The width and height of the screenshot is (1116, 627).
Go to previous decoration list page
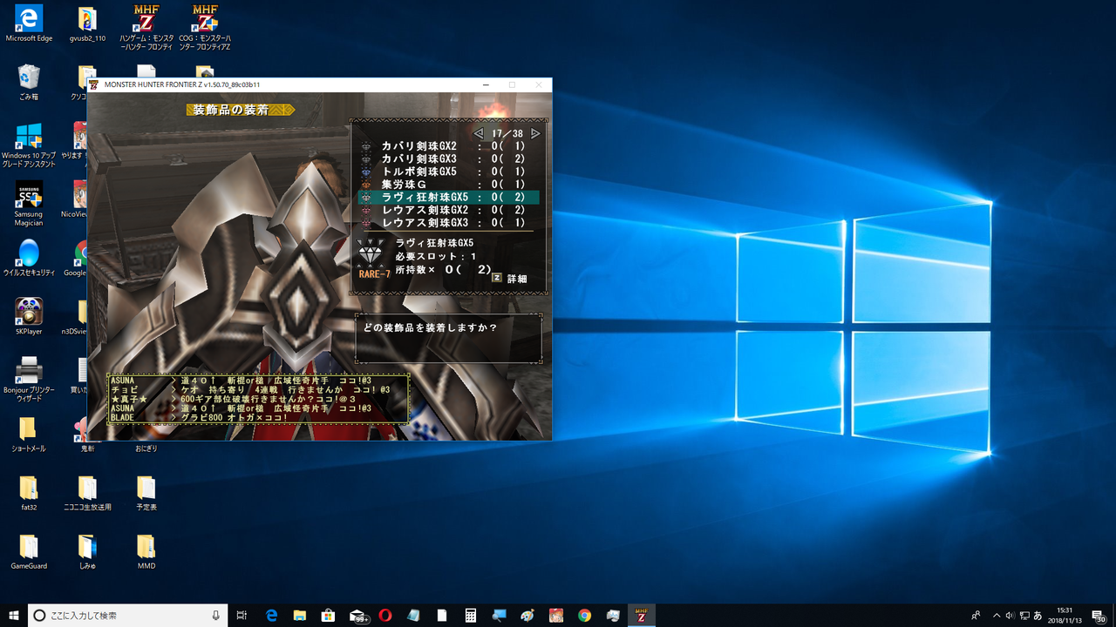click(x=478, y=133)
